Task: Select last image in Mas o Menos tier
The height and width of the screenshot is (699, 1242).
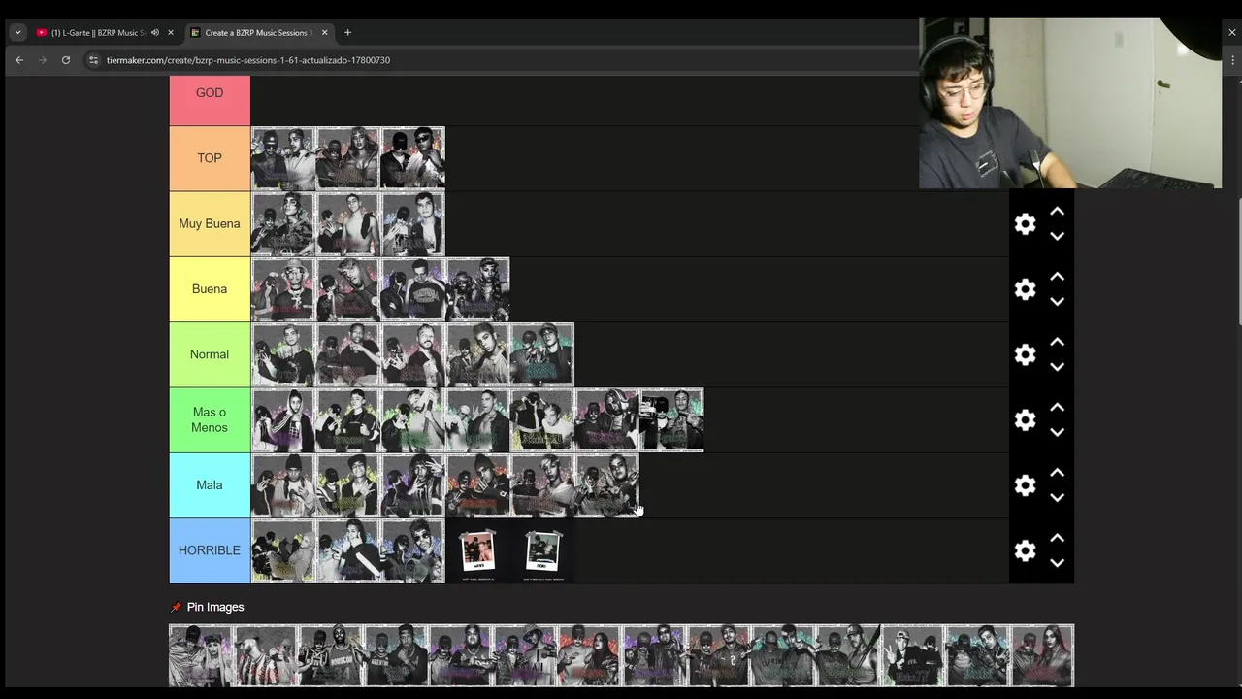Action: coord(671,420)
